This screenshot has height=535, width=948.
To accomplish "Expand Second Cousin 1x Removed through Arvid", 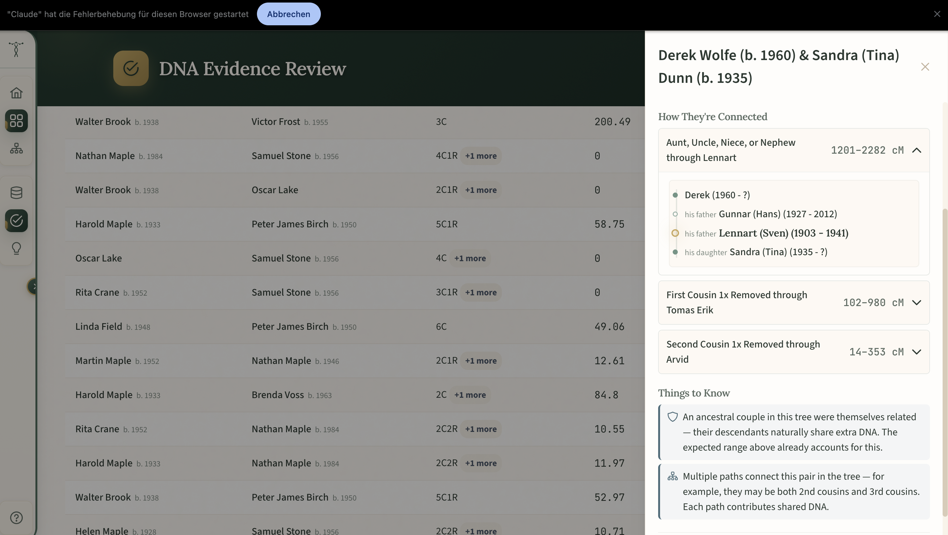I will (x=794, y=352).
